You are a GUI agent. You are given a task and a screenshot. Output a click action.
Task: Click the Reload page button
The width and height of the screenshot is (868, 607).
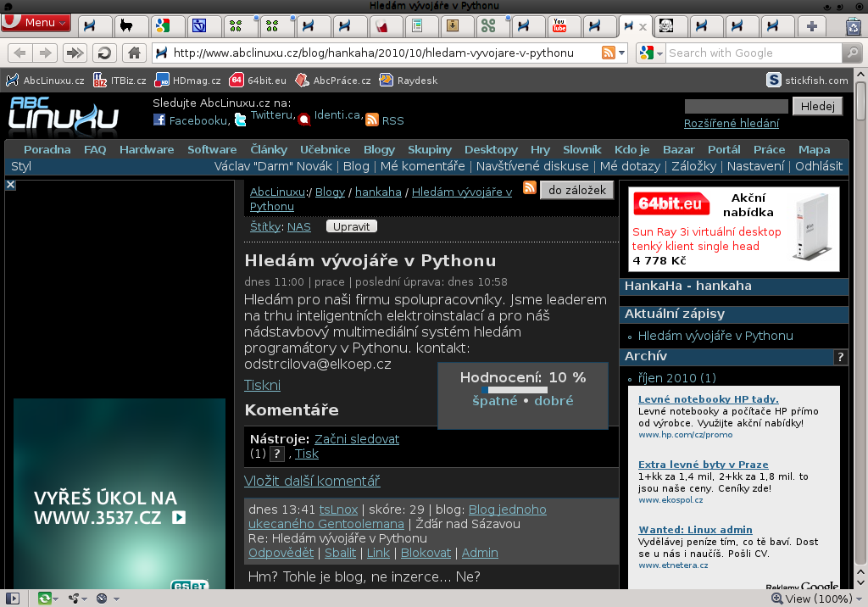tap(104, 53)
